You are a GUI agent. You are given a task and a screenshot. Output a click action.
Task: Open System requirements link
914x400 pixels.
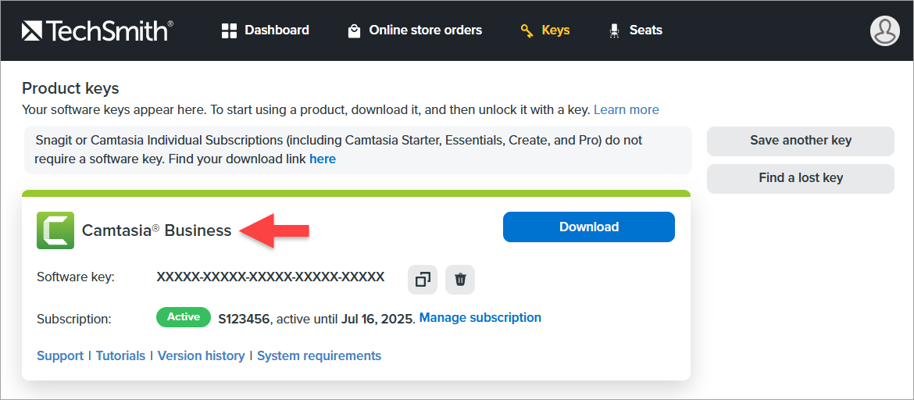point(320,355)
